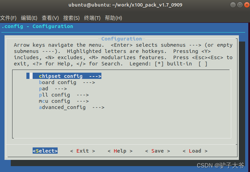Screen dimensions: 250x172
Task: Click the < Save > button
Action: [x=158, y=151]
